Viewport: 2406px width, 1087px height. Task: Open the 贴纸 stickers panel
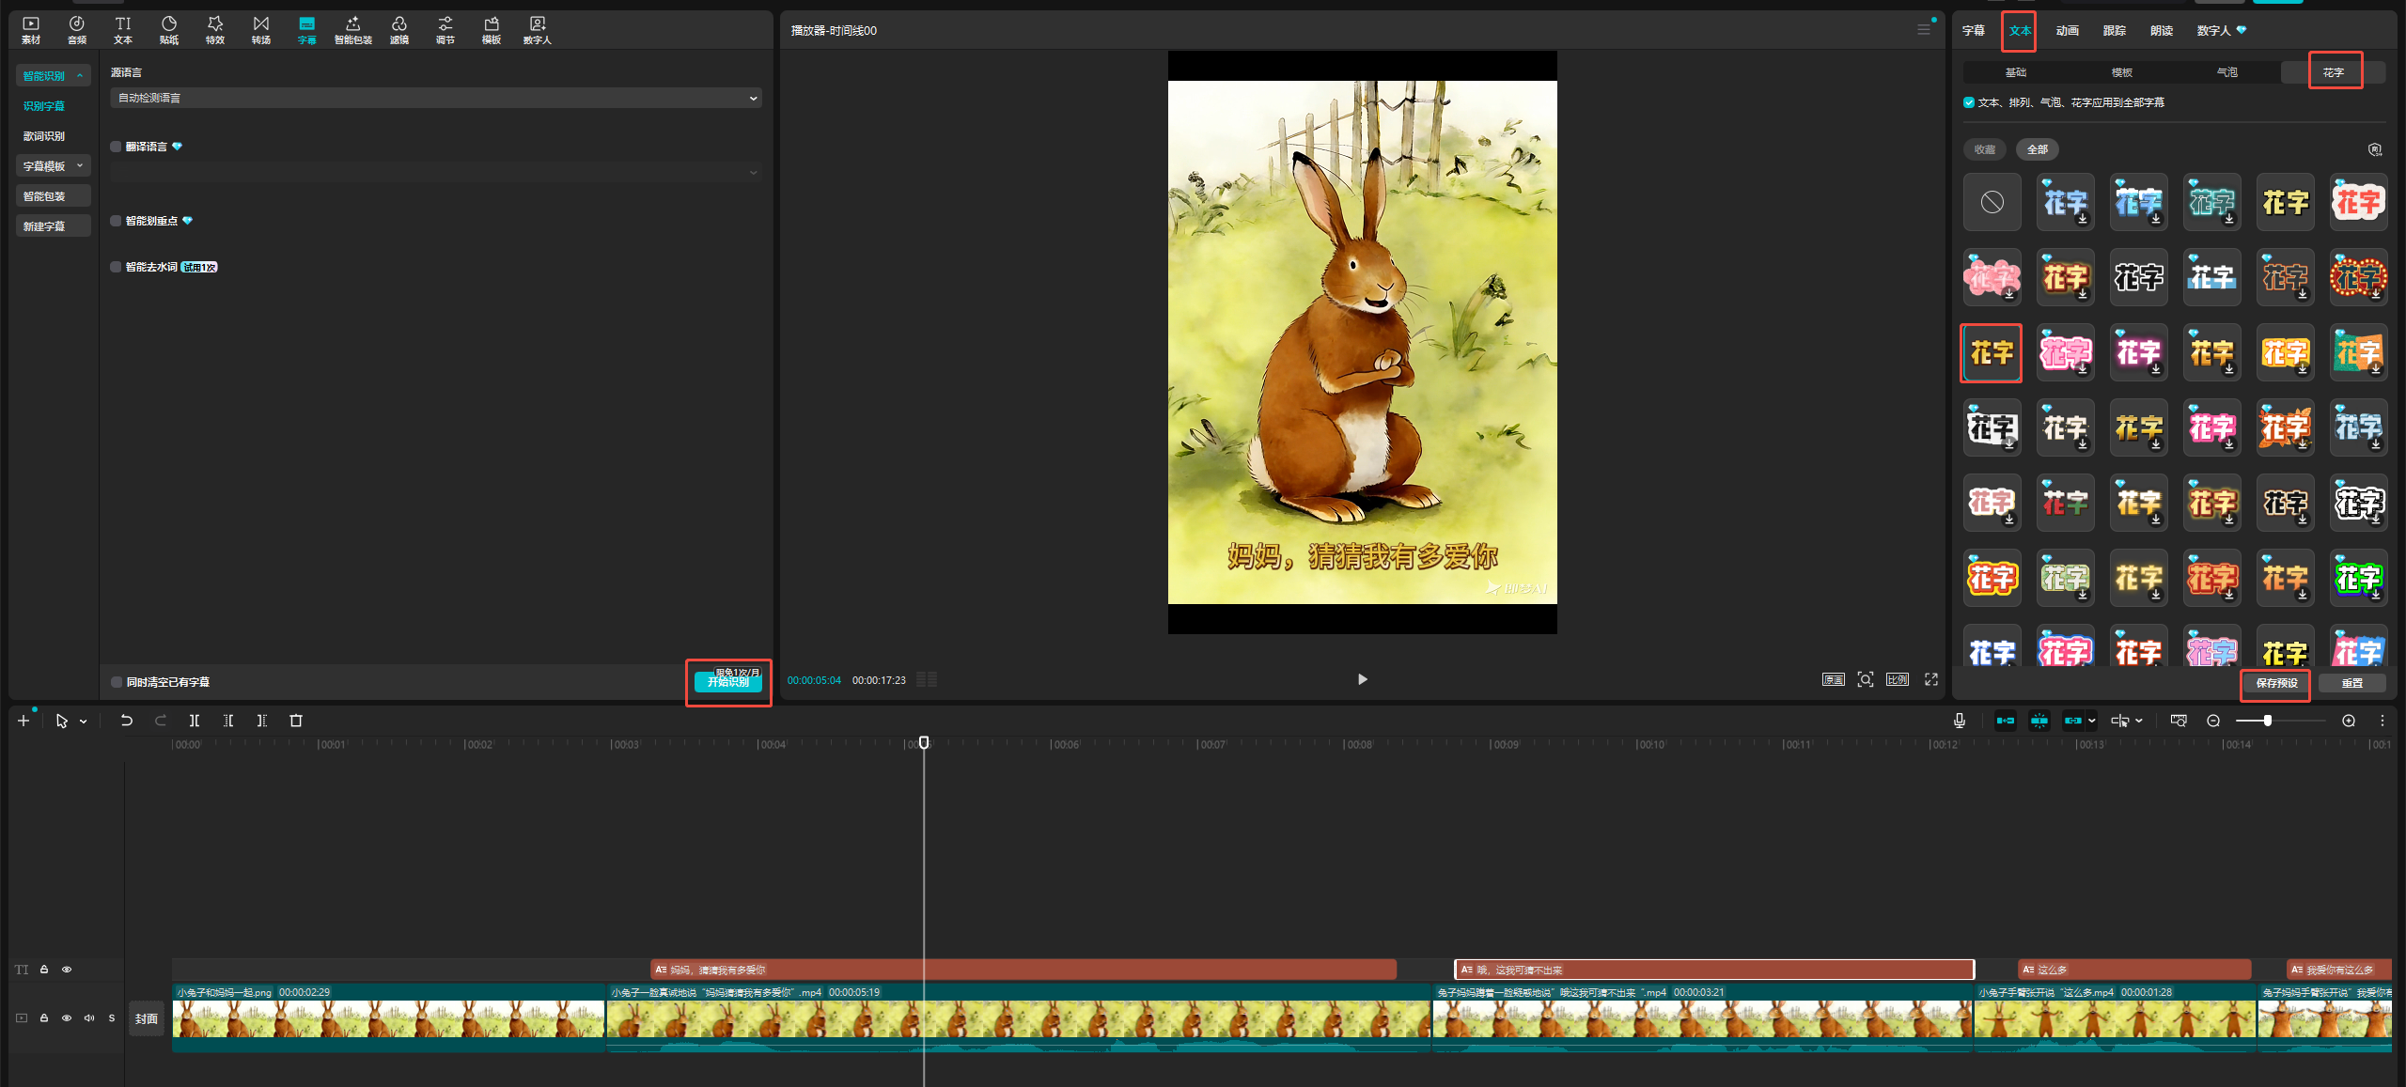coord(169,29)
